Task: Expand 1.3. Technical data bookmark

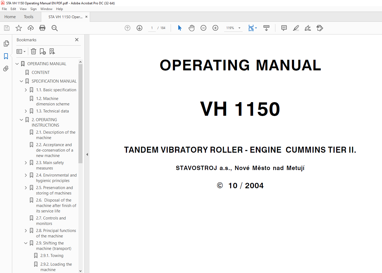Action: point(26,111)
